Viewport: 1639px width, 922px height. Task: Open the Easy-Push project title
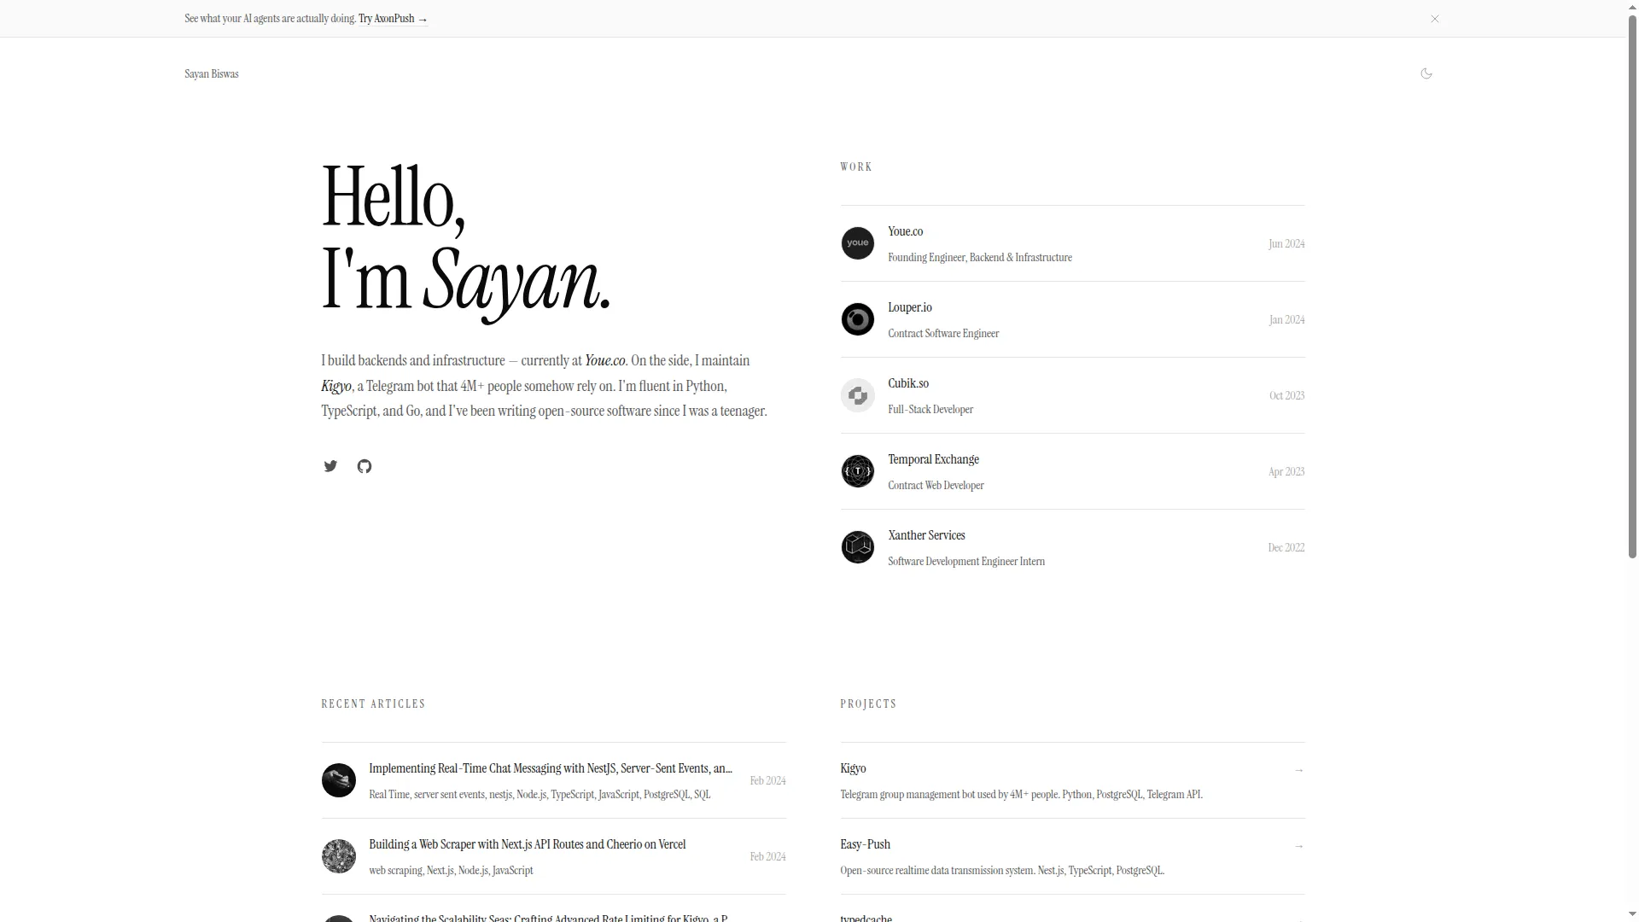[865, 844]
